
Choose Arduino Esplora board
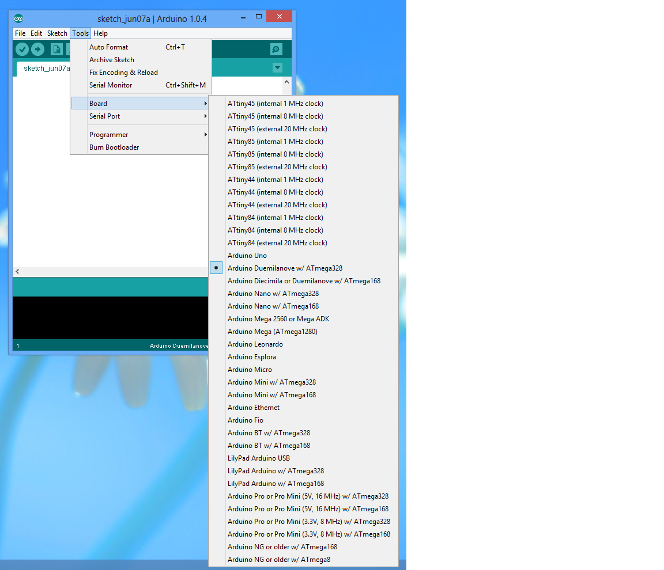(303, 357)
